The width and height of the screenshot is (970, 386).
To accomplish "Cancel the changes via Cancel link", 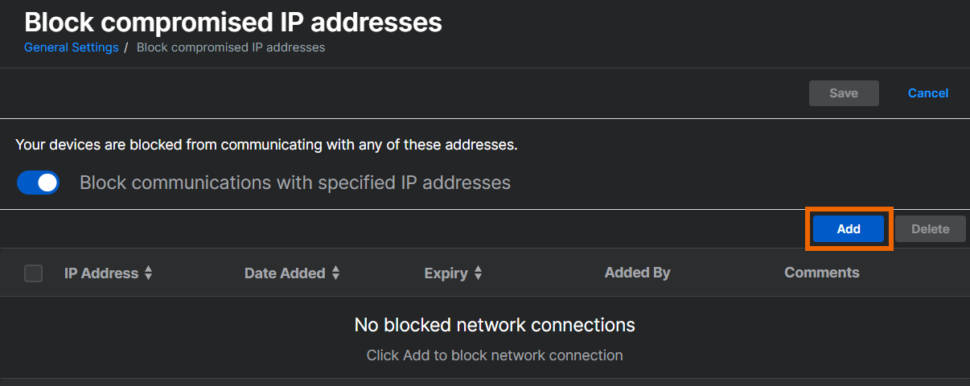I will [x=927, y=93].
